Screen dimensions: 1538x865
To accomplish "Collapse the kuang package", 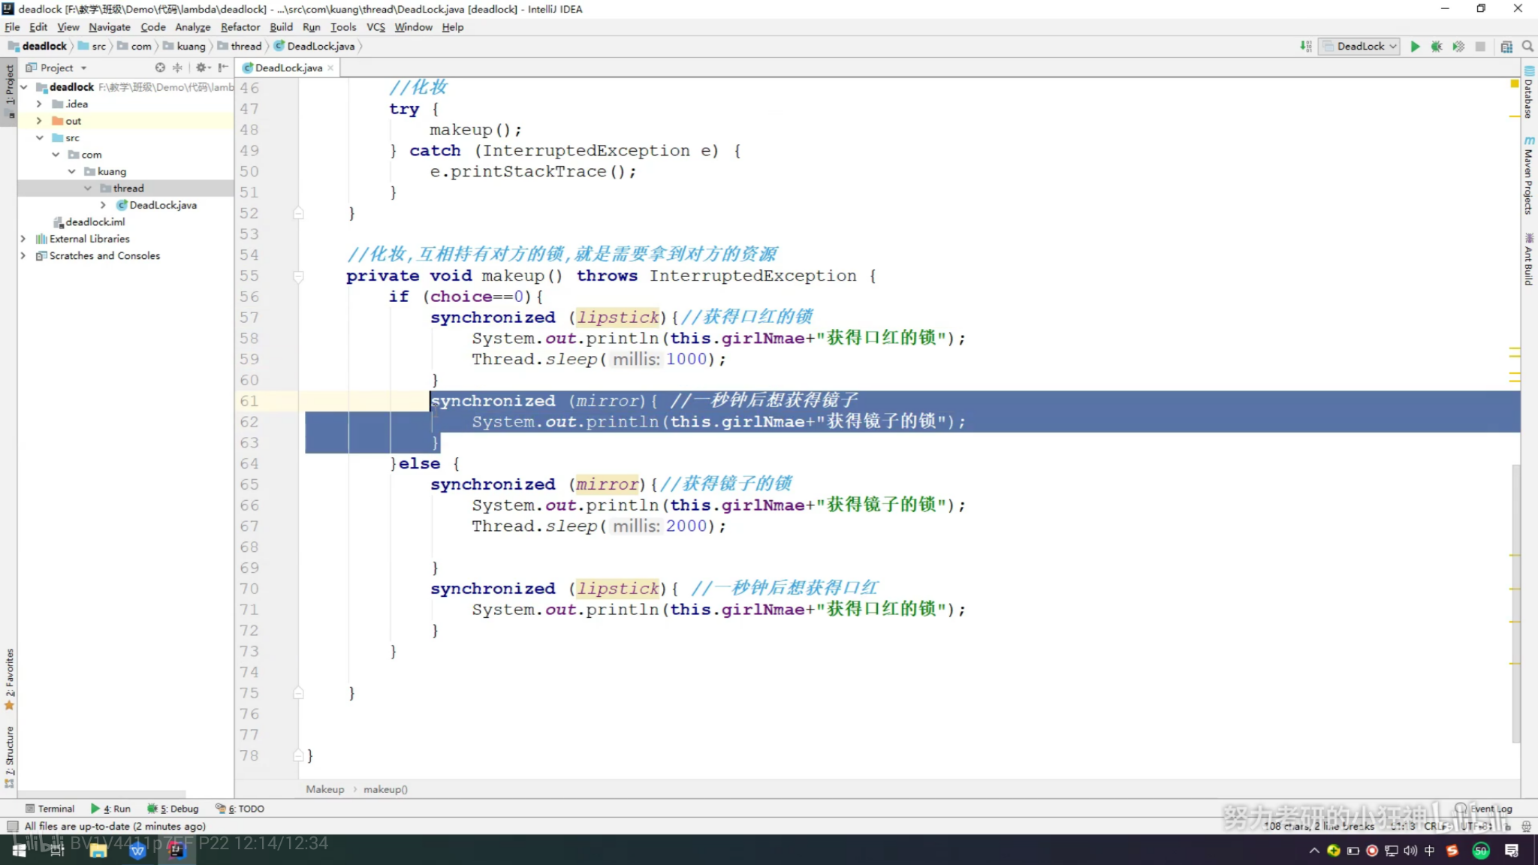I will (71, 171).
